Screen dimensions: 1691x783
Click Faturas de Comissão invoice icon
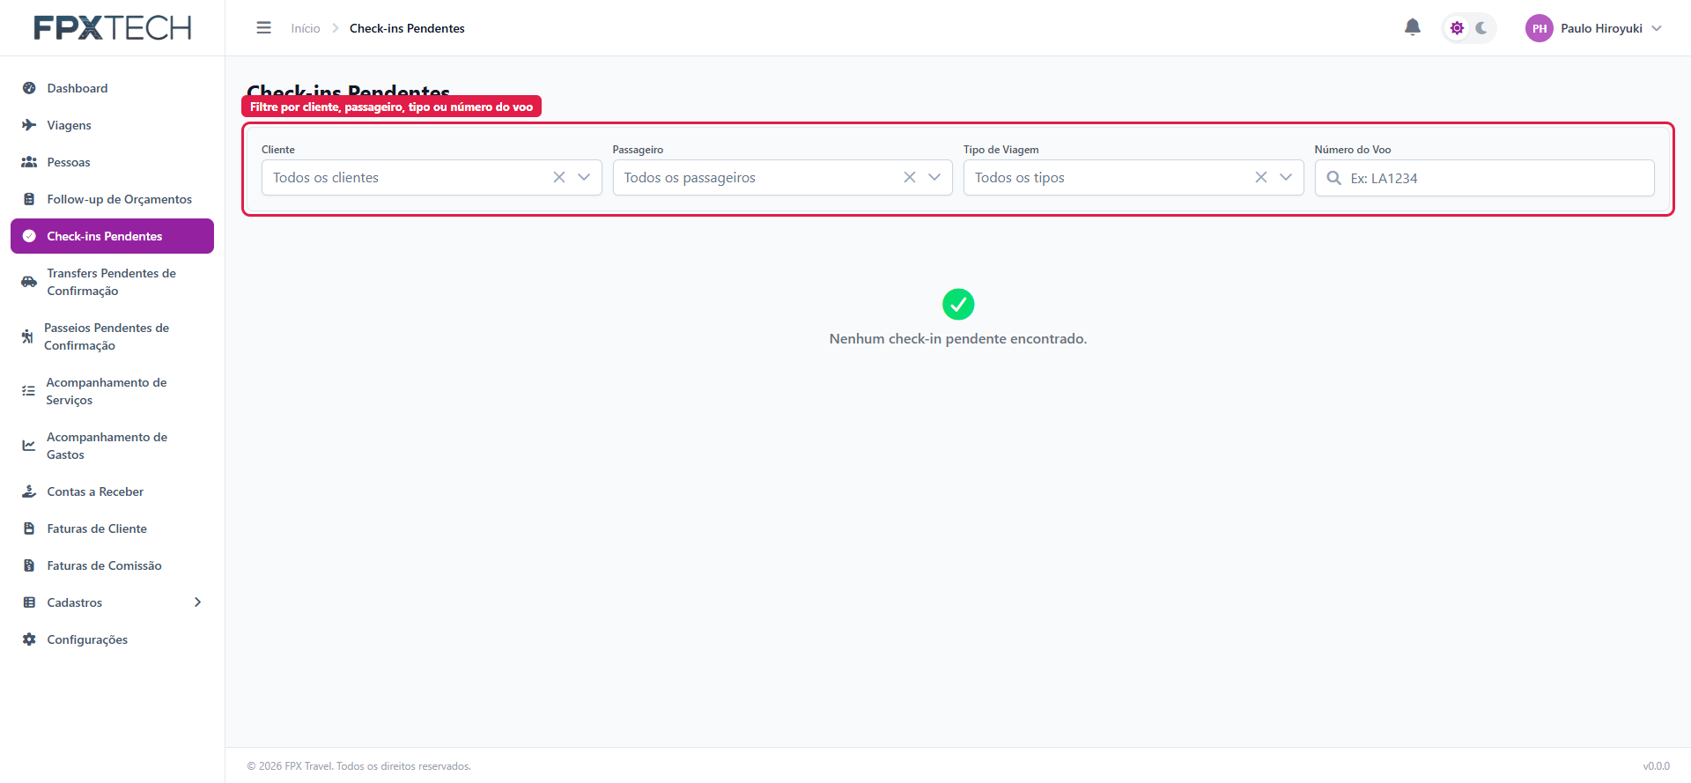(29, 565)
